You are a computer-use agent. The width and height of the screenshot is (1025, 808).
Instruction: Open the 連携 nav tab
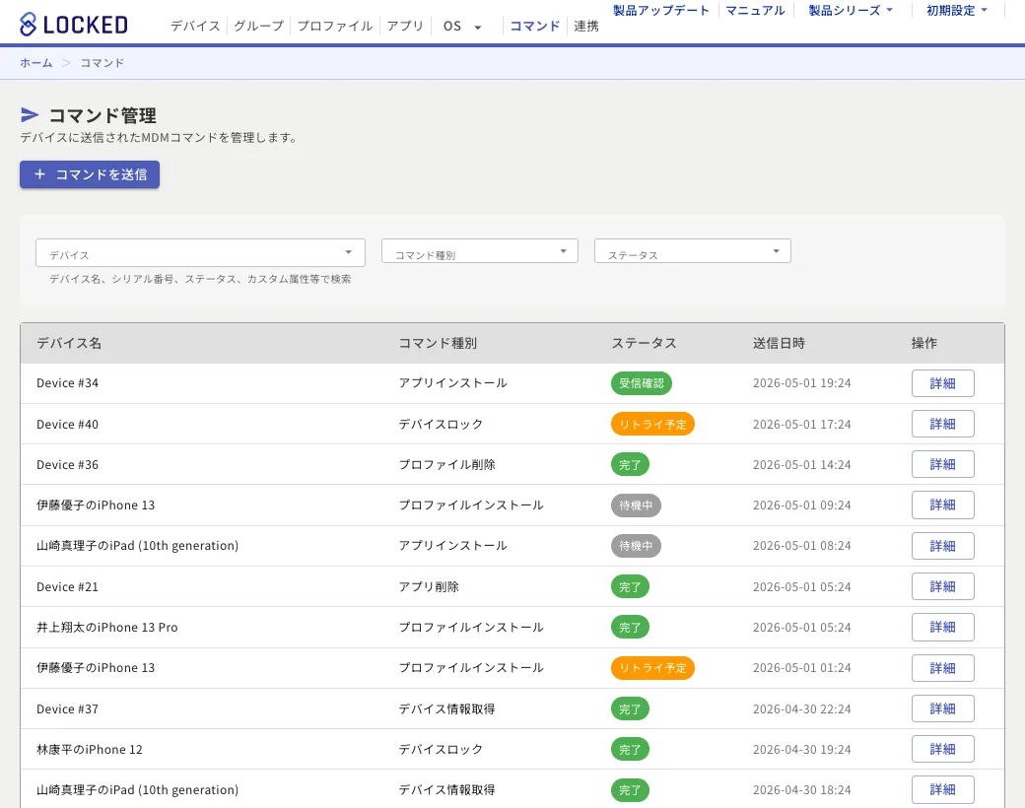586,27
